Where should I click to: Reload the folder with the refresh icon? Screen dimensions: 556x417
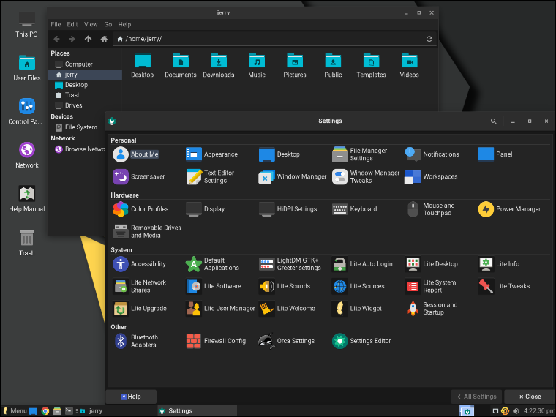pos(429,39)
